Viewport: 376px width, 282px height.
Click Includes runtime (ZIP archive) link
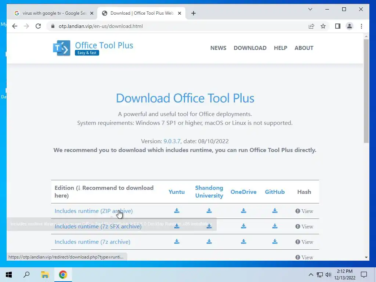[94, 211]
